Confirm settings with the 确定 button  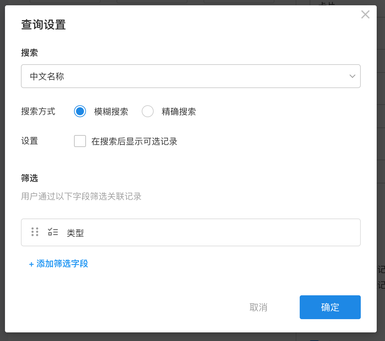[x=330, y=307]
